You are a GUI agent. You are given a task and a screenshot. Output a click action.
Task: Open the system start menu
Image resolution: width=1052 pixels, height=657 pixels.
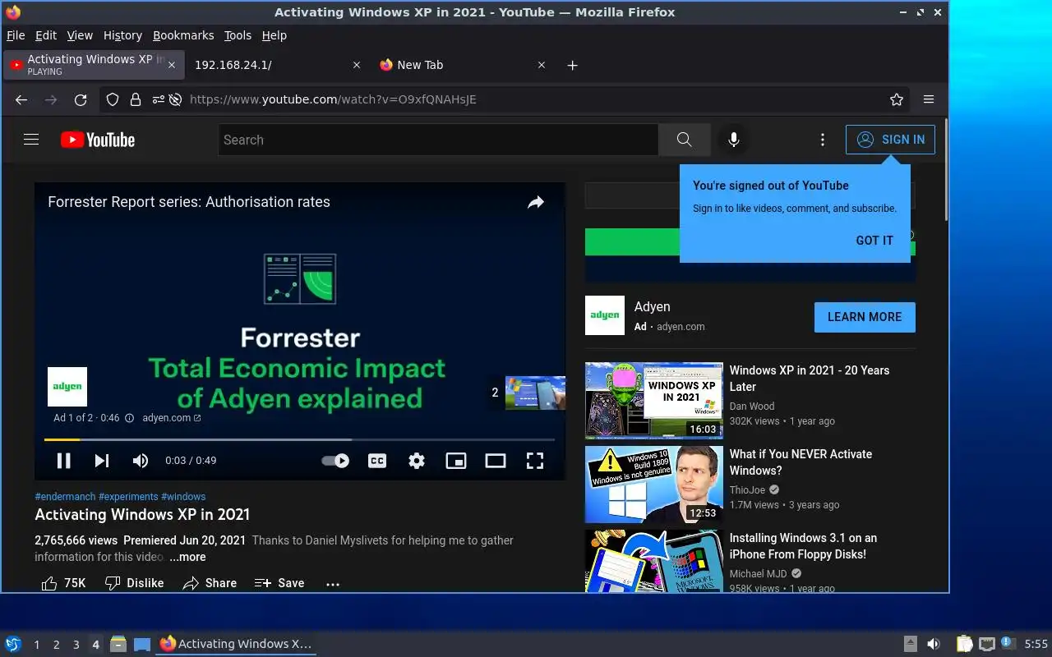[x=13, y=644]
